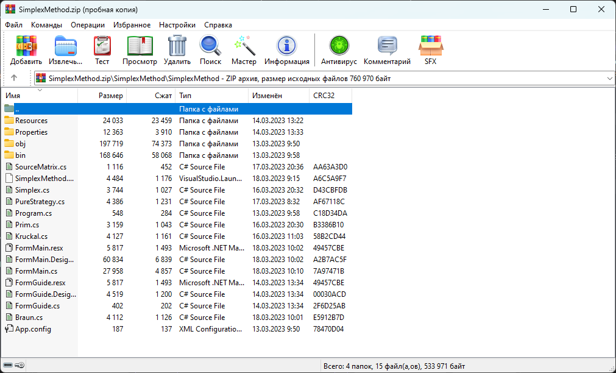Click the Извлечь (Extract) toolbar icon
Image resolution: width=616 pixels, height=373 pixels.
pos(65,50)
